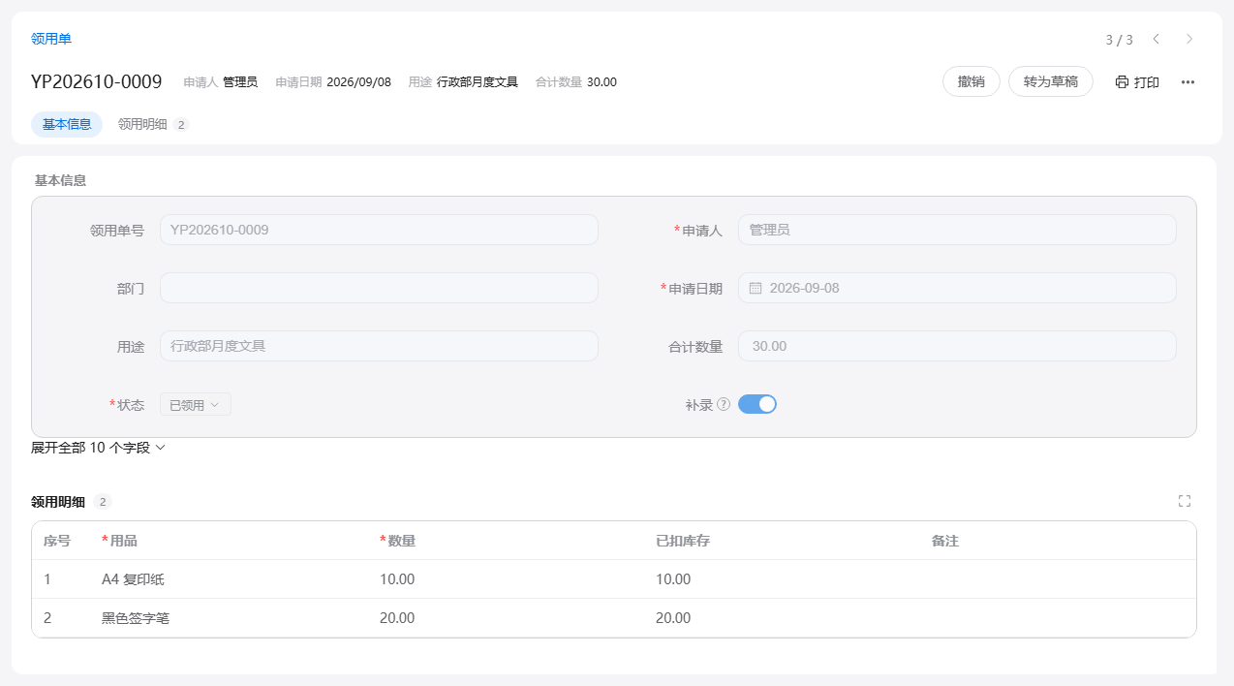Image resolution: width=1234 pixels, height=686 pixels.
Task: Click the 部门 input field
Action: [x=379, y=288]
